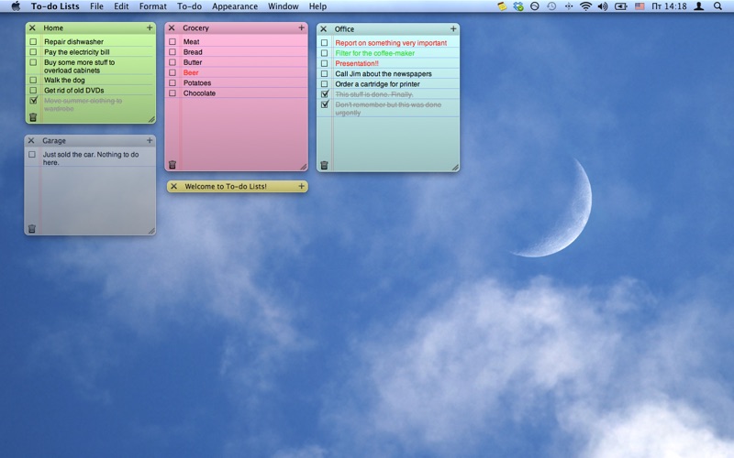Viewport: 734px width, 458px height.
Task: Click the trash icon in Office list
Action: pos(324,166)
